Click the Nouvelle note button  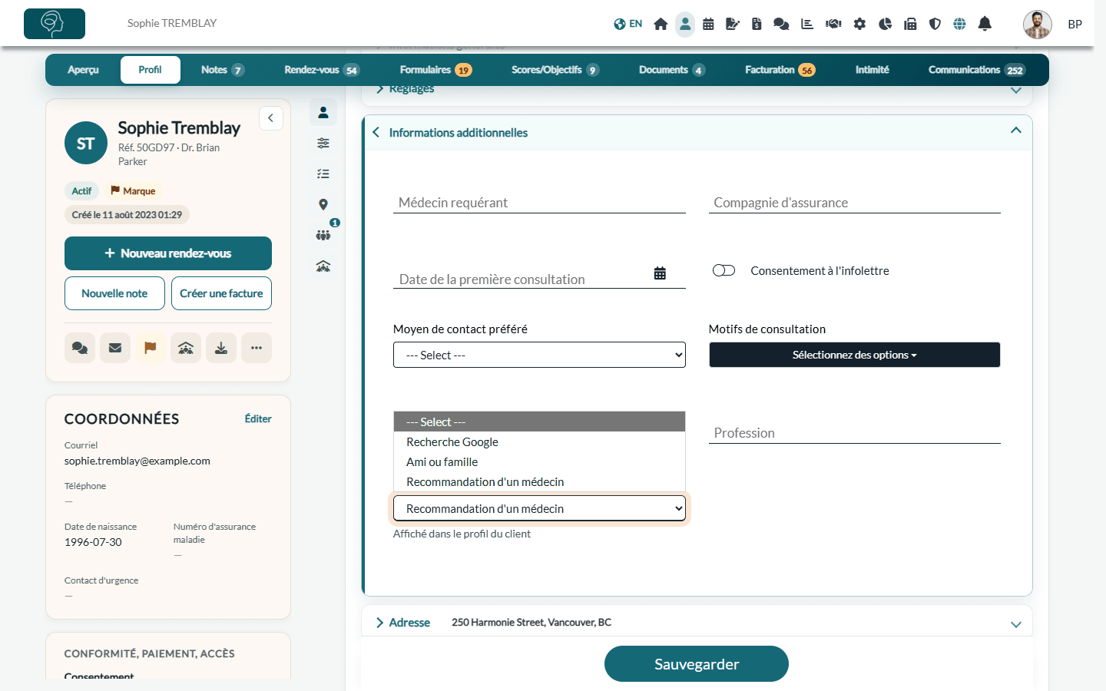[114, 293]
